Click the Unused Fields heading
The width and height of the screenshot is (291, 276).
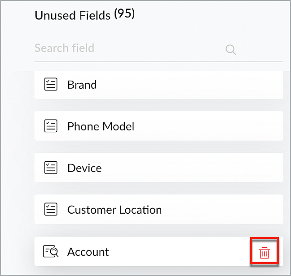(x=72, y=16)
